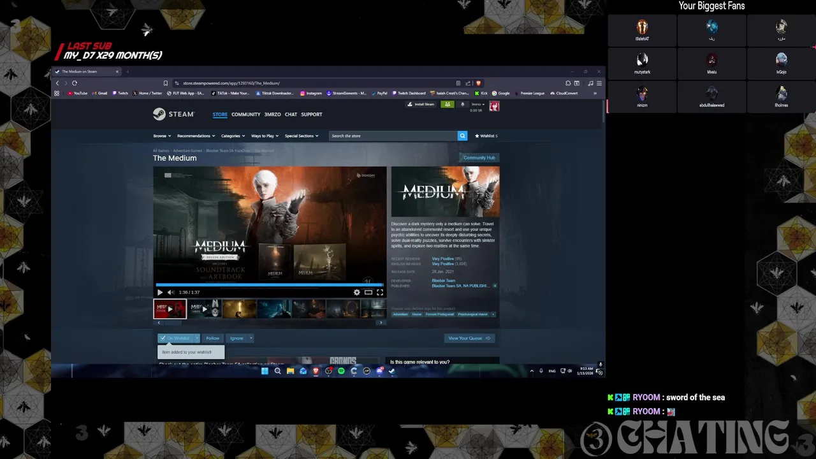Click the trailer progress bar
The height and width of the screenshot is (459, 816).
point(270,285)
